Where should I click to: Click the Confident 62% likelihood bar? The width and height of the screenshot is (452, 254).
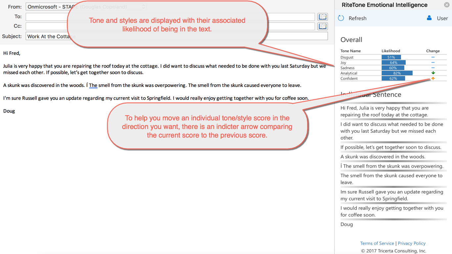pyautogui.click(x=393, y=78)
